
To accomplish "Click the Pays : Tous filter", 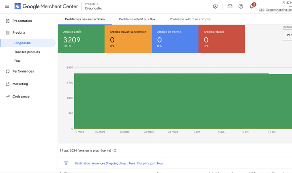I will (x=128, y=163).
